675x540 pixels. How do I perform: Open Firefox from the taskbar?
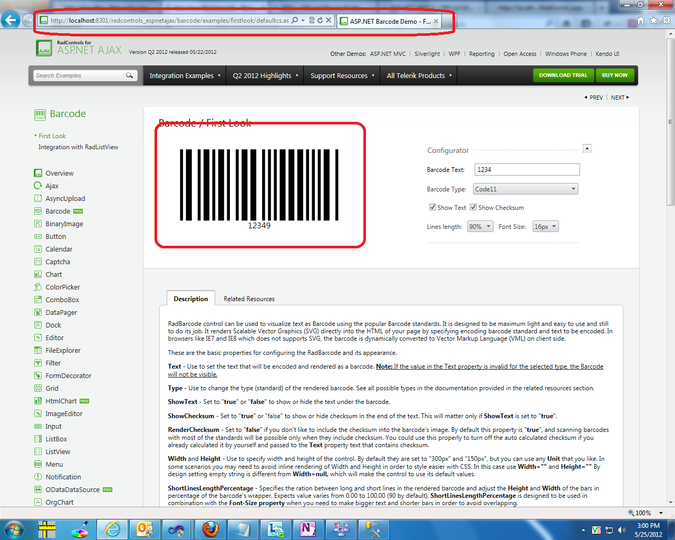[x=210, y=529]
